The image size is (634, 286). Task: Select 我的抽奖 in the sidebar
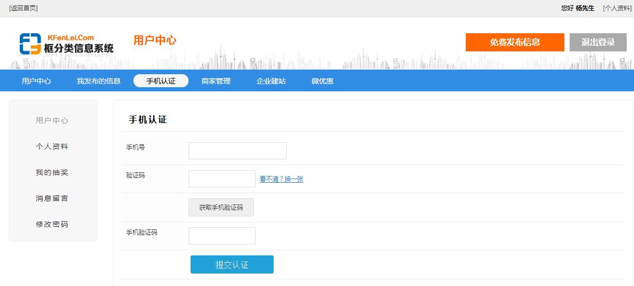[x=52, y=172]
